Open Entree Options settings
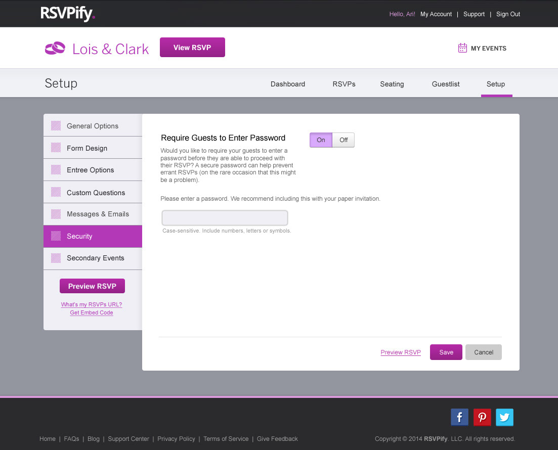Viewport: 558px width, 450px height. [93, 170]
